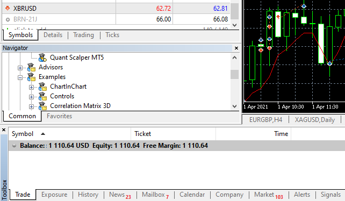This screenshot has height=201, width=345.
Task: Click the Navigator scrollbar down arrow
Action: coord(234,106)
